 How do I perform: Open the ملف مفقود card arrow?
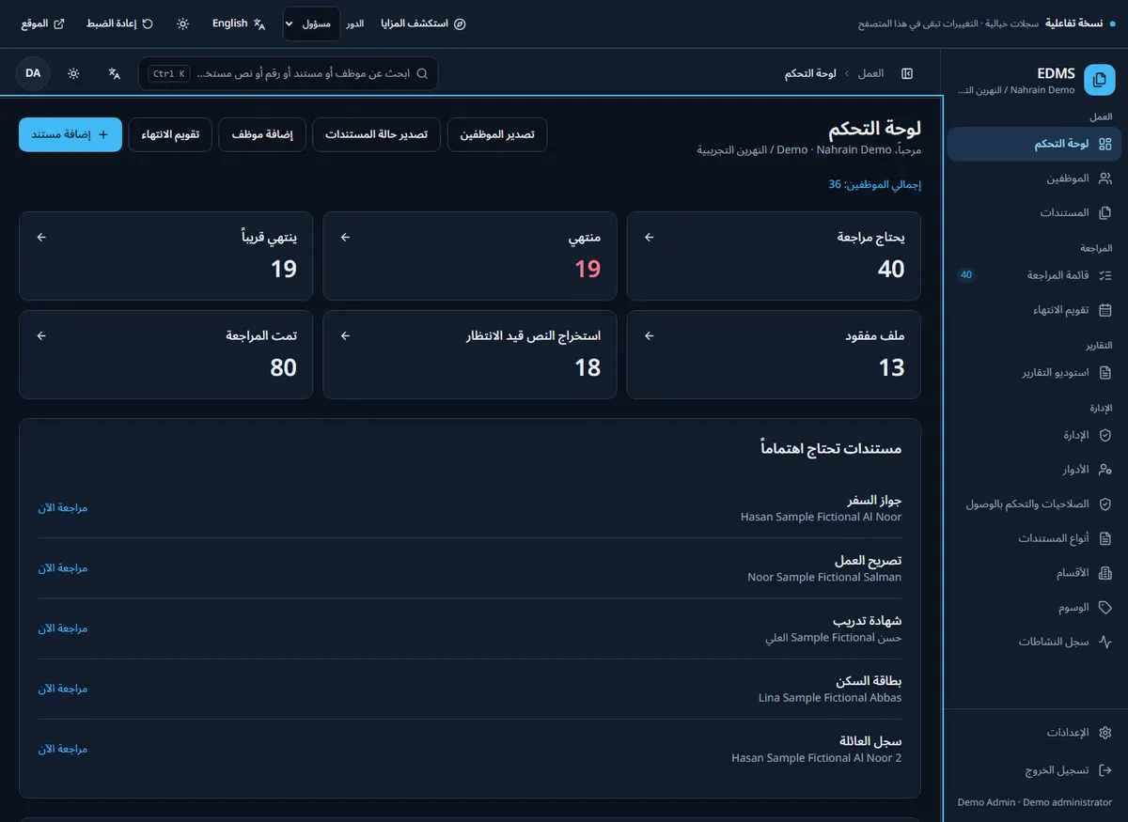click(x=649, y=335)
